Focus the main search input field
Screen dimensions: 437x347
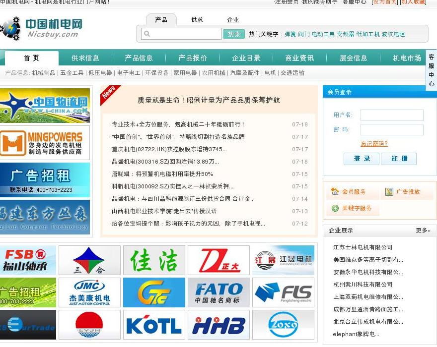(x=181, y=34)
